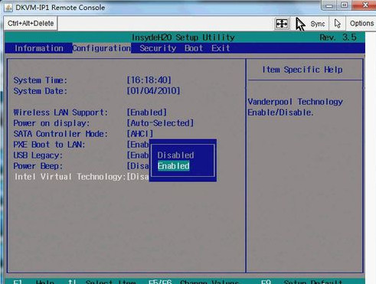Click the System Time value field
The image size is (376, 284).
pos(149,80)
